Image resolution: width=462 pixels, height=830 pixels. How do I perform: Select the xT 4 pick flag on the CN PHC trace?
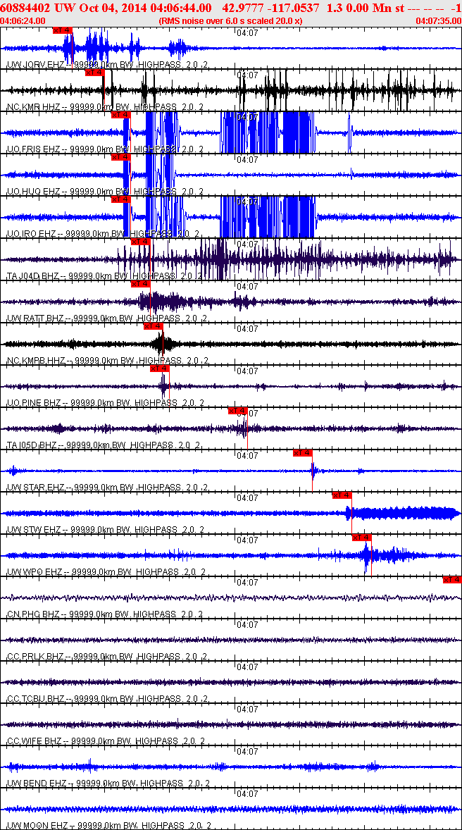[x=452, y=580]
